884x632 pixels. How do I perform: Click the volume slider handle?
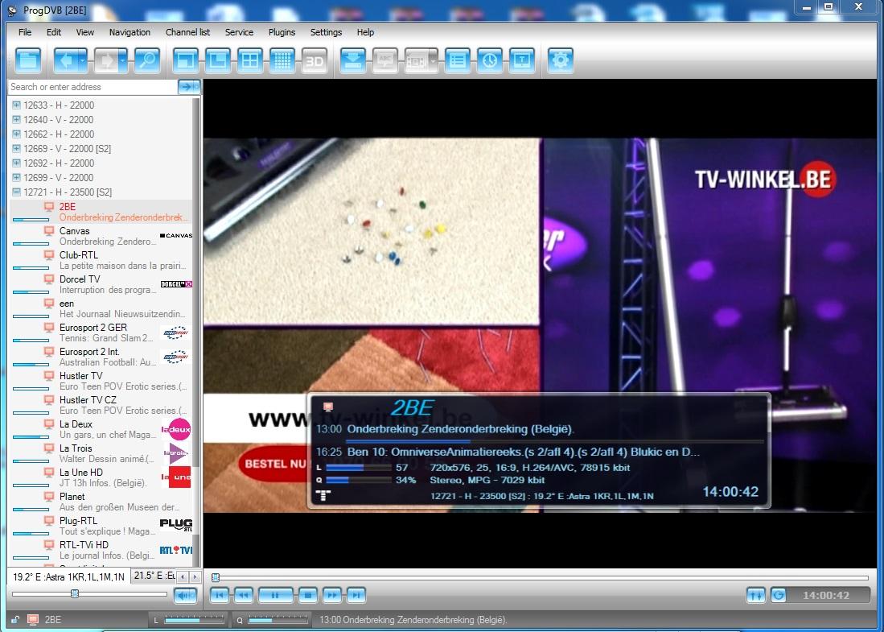coord(75,593)
